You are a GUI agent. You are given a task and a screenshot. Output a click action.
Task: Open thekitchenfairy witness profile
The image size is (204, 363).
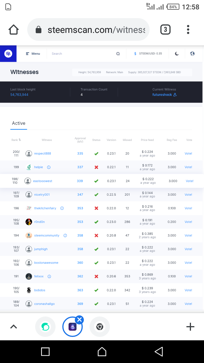click(x=45, y=208)
